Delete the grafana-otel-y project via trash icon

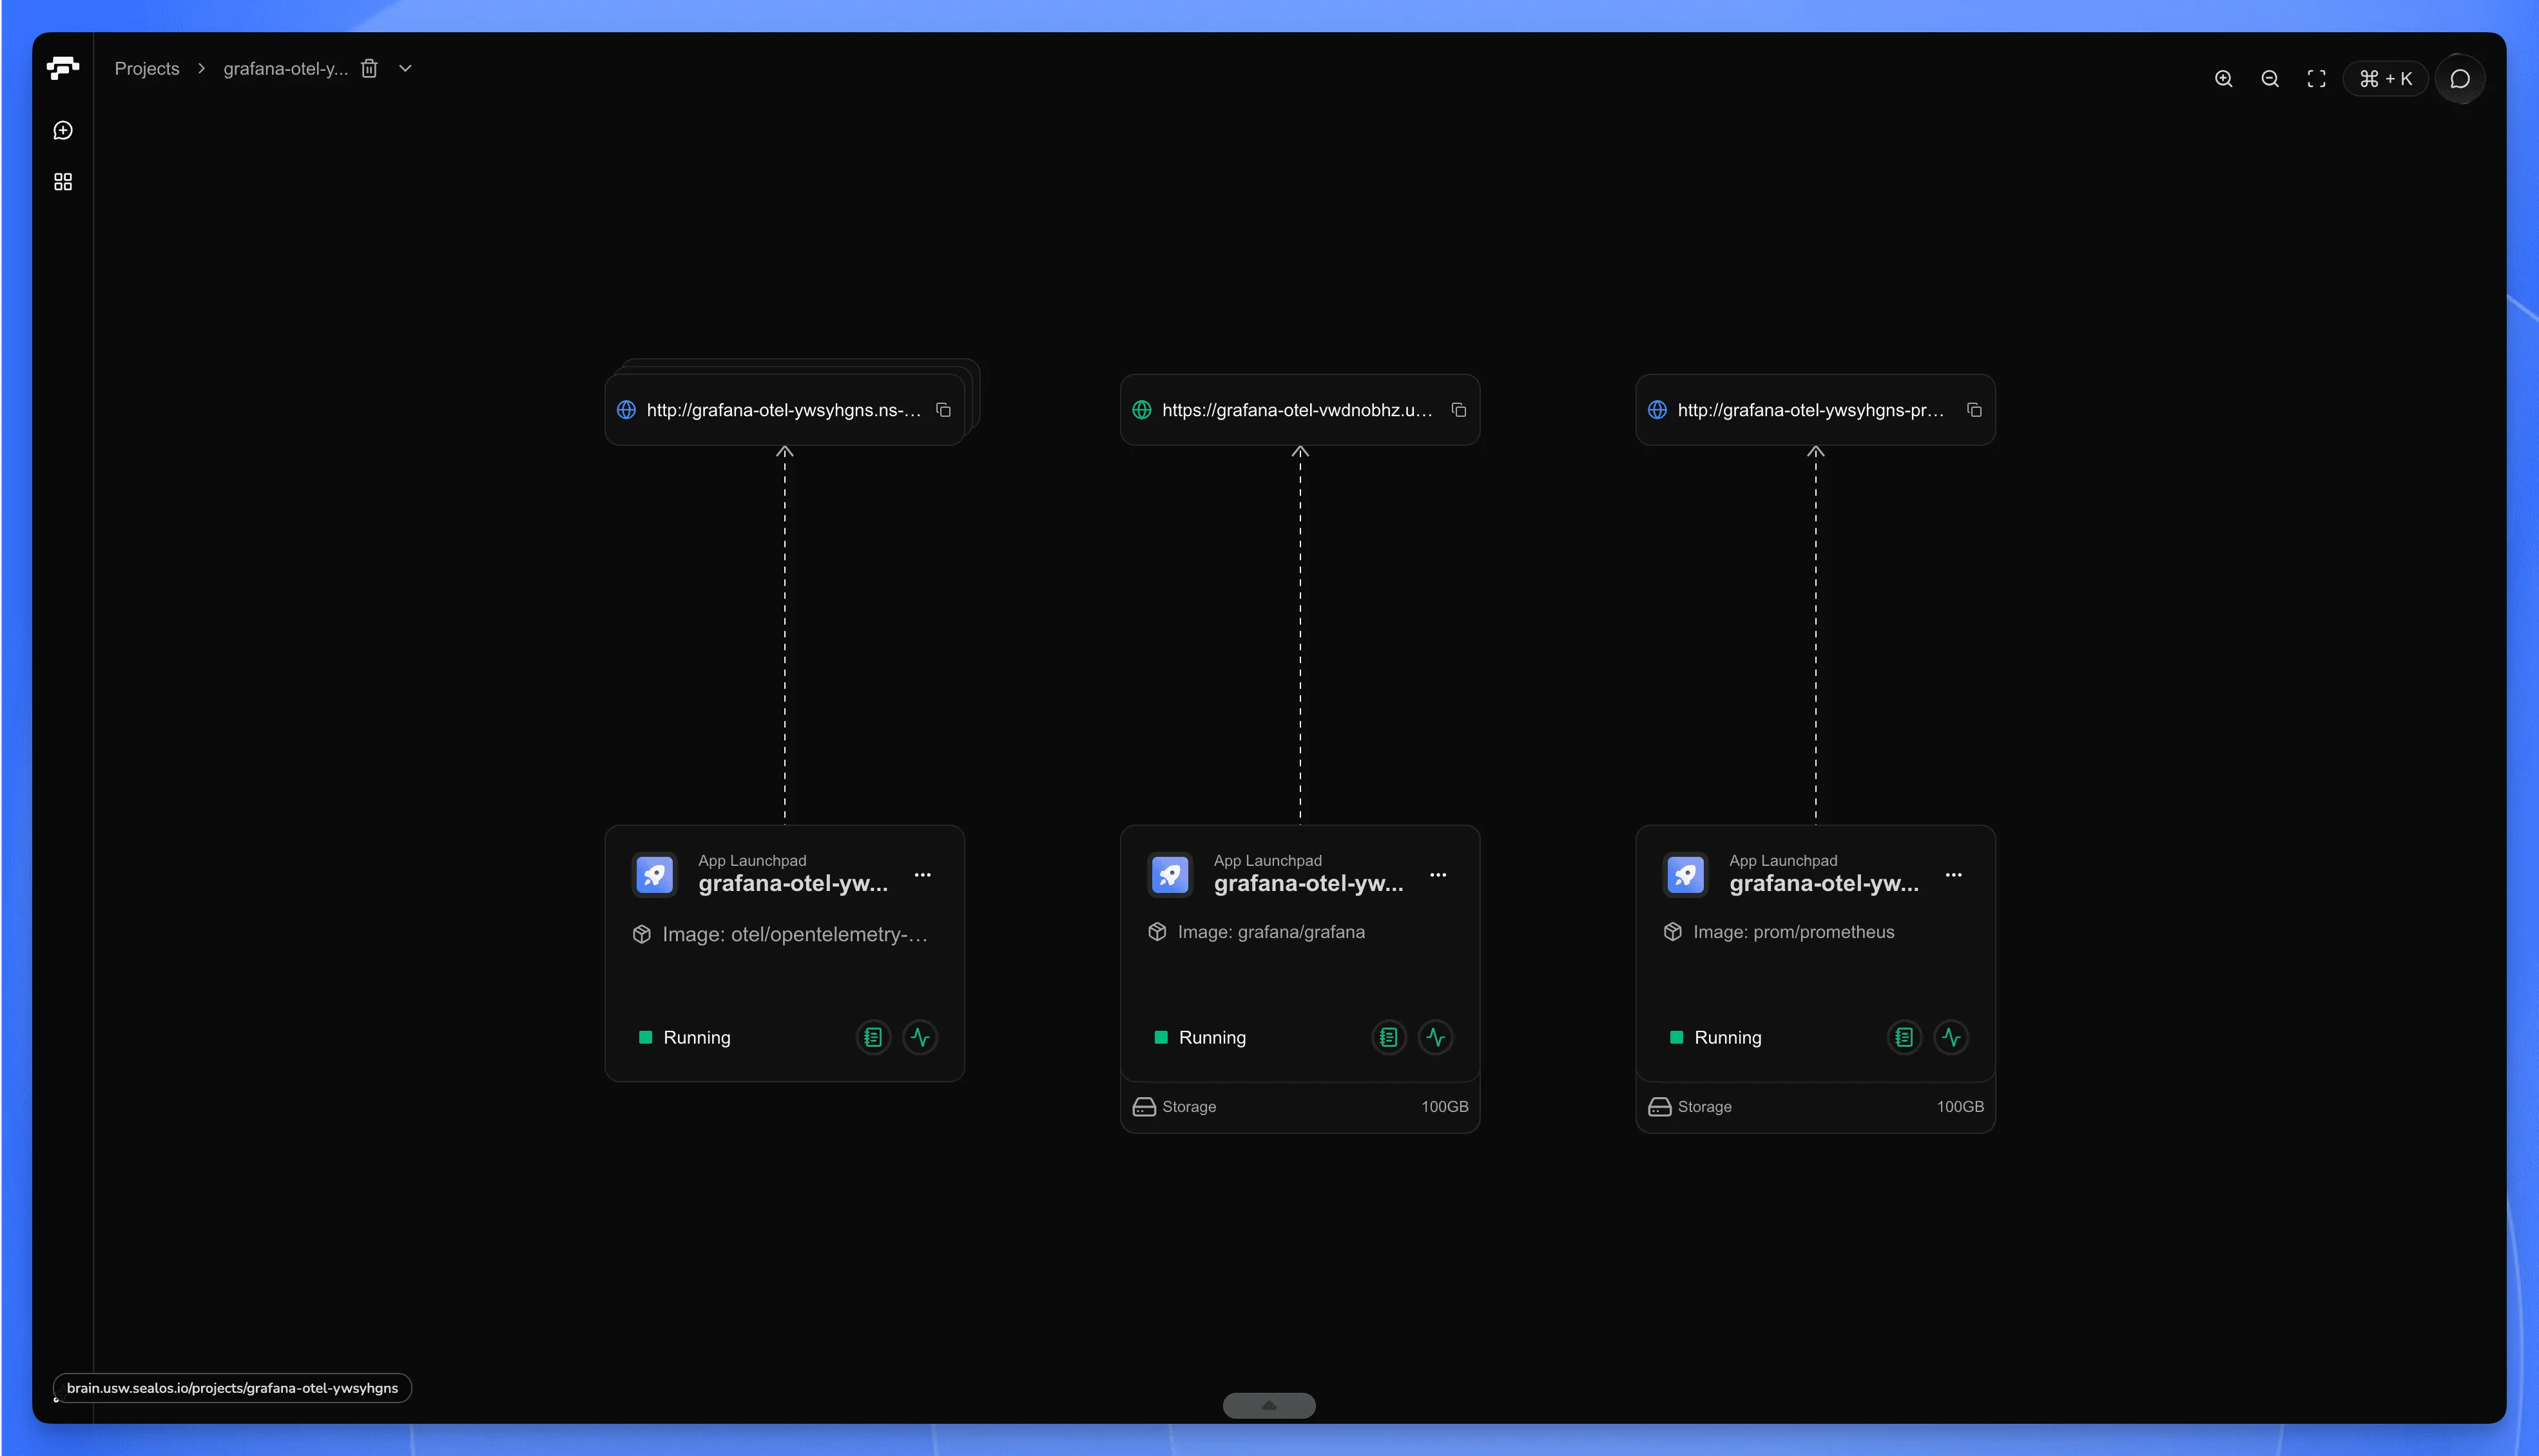pos(370,68)
